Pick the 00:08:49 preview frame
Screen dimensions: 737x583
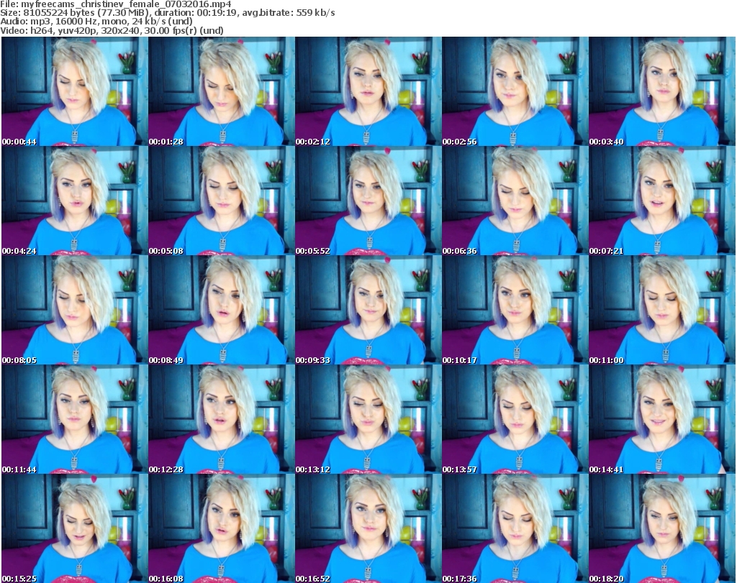(222, 311)
